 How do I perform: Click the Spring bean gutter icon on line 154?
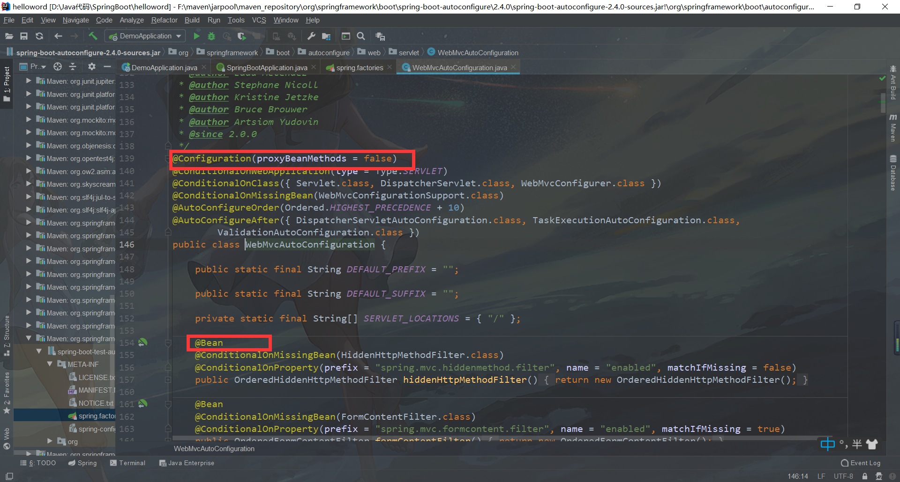point(143,342)
